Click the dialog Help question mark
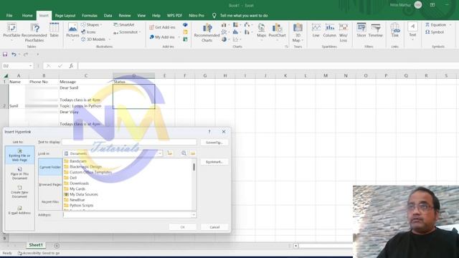Screen dimensions: 459x258 click(x=209, y=132)
